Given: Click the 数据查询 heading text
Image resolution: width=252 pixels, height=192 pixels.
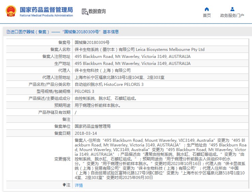Looking at the screenshot, I should (x=97, y=11).
